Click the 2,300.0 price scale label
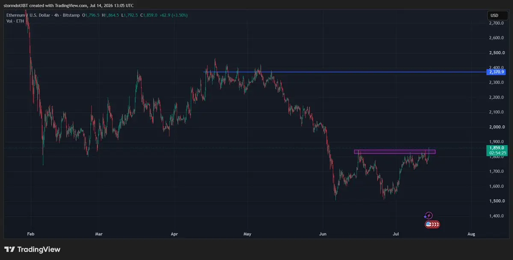513x260 pixels. tap(496, 83)
